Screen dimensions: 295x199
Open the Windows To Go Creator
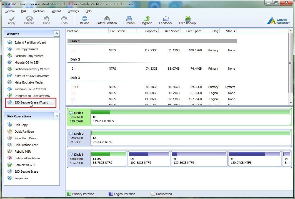[x=30, y=89]
